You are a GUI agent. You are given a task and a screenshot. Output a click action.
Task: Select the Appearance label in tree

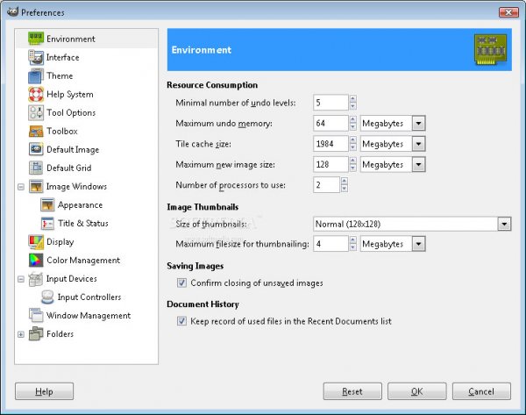(x=80, y=204)
